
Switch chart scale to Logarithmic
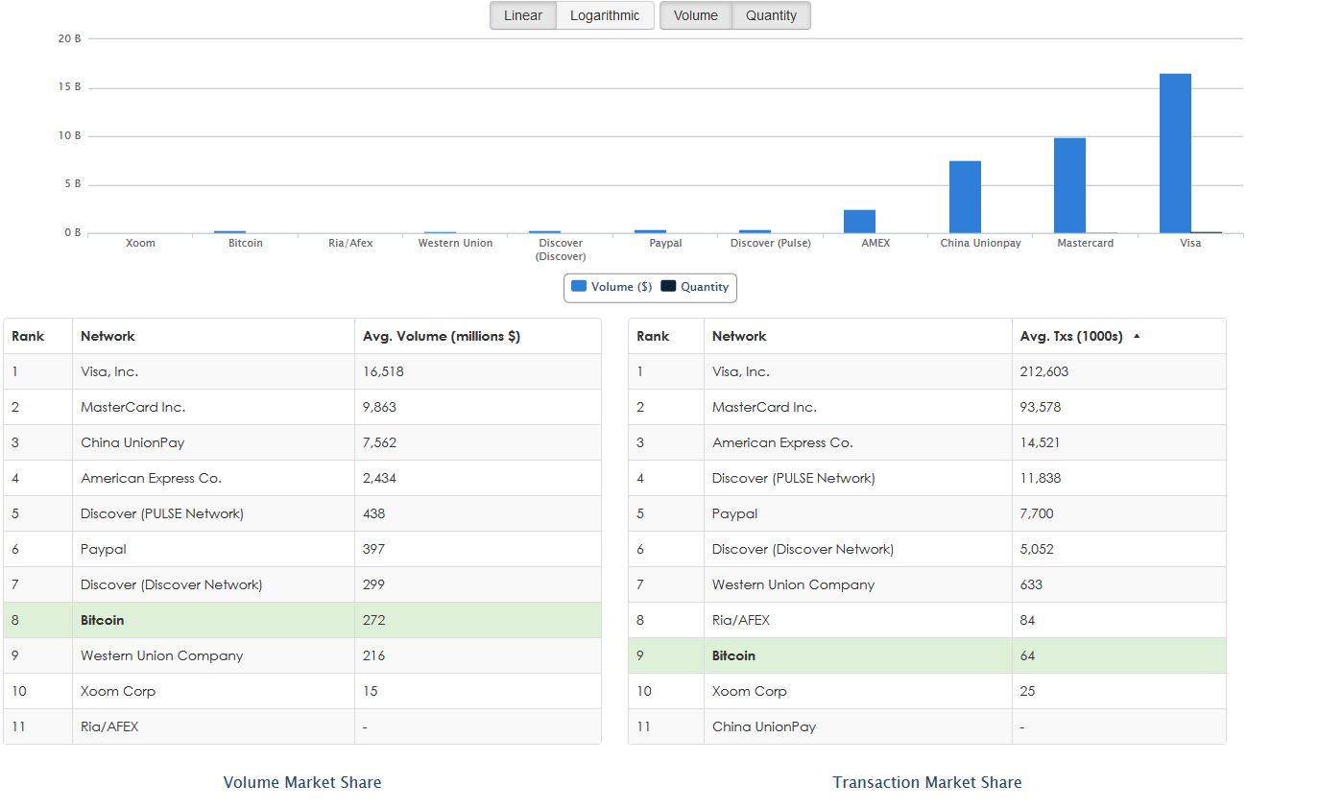tap(605, 15)
